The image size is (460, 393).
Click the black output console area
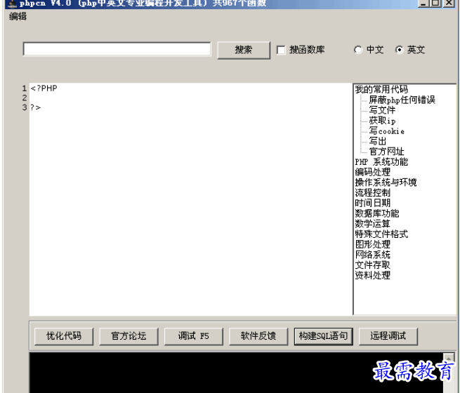coord(236,373)
